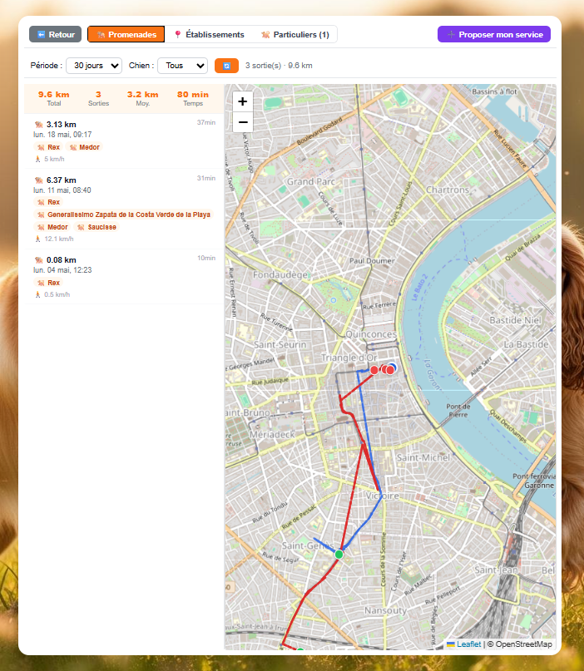The height and width of the screenshot is (671, 584).
Task: Click the Mériadeck label on the map
Action: point(272,434)
